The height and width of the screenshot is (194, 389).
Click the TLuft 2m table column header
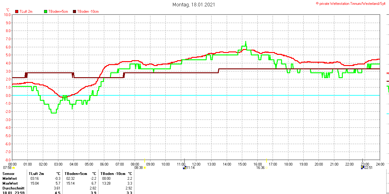click(x=36, y=174)
